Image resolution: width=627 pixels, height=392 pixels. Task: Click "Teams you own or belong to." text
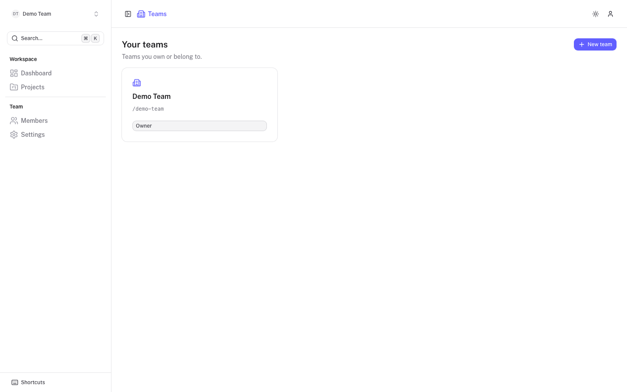(x=162, y=57)
